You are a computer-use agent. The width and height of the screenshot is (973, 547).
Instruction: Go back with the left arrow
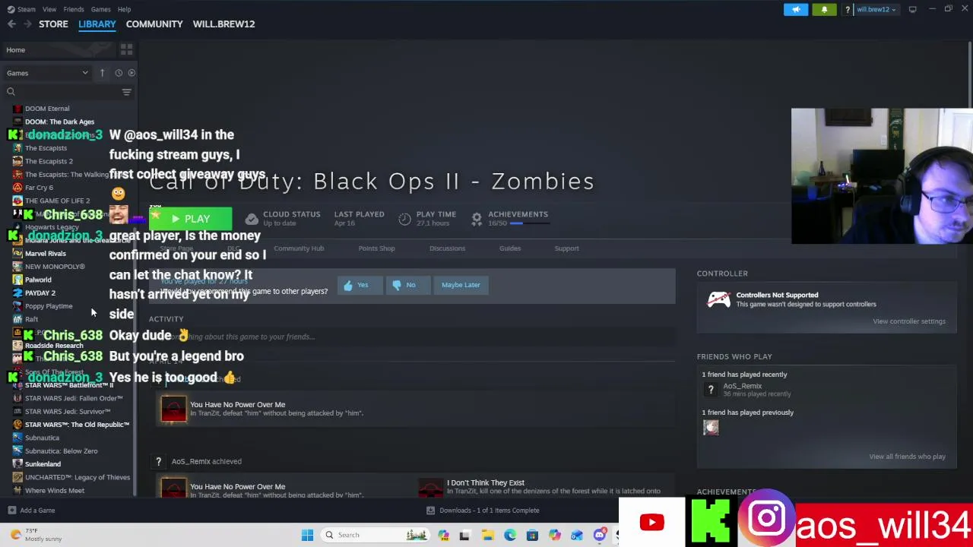(x=11, y=24)
